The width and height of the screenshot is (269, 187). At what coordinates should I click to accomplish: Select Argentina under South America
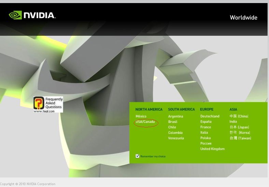point(175,116)
